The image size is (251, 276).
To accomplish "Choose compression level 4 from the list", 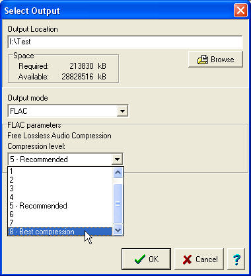I will coord(60,197).
